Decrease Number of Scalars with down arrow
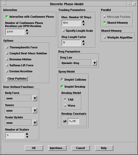This screenshot has height=155, width=138. [27, 137]
